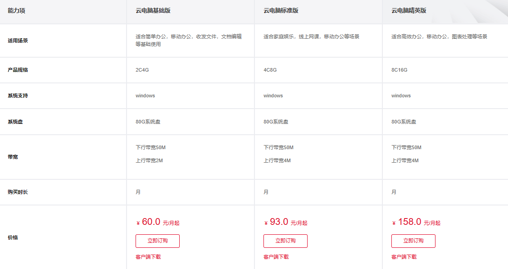Click the 2C4G product spec cell

[142, 70]
